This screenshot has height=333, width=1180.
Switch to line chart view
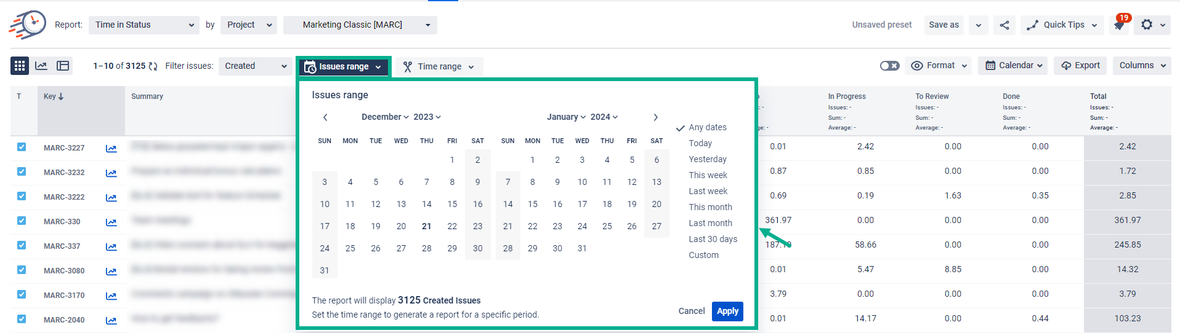[x=41, y=66]
